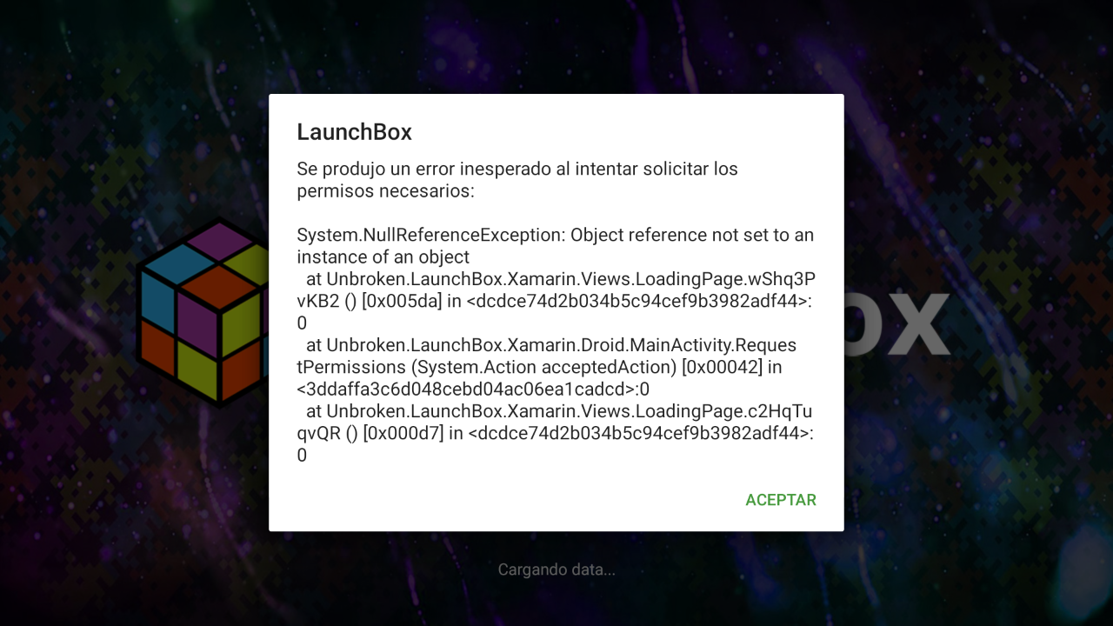Image resolution: width=1113 pixels, height=626 pixels.
Task: Click the 'Cargando data...' loading text
Action: click(x=556, y=570)
